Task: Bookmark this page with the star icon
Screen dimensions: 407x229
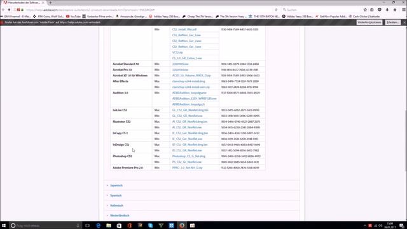Action: (x=365, y=10)
